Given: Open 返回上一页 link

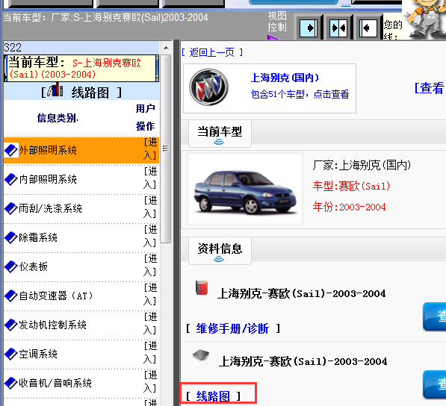Looking at the screenshot, I should coord(212,52).
